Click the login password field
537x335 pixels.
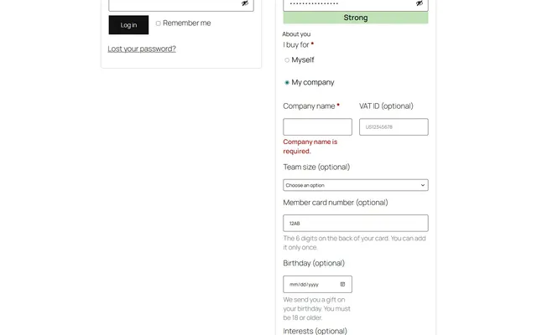tap(181, 4)
